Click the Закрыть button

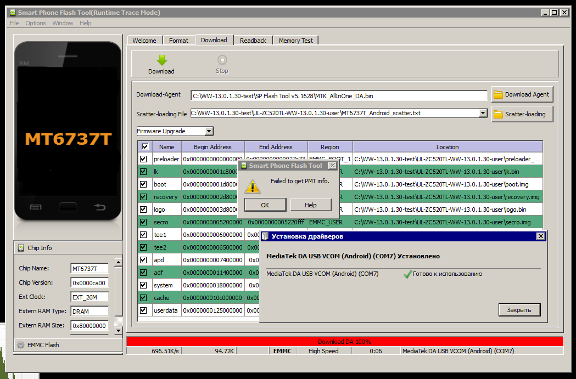519,310
